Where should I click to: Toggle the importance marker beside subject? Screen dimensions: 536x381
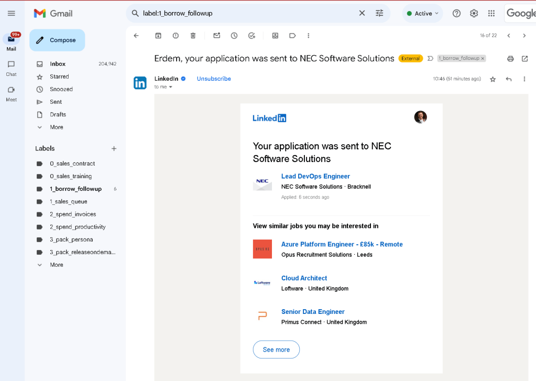[x=430, y=59]
